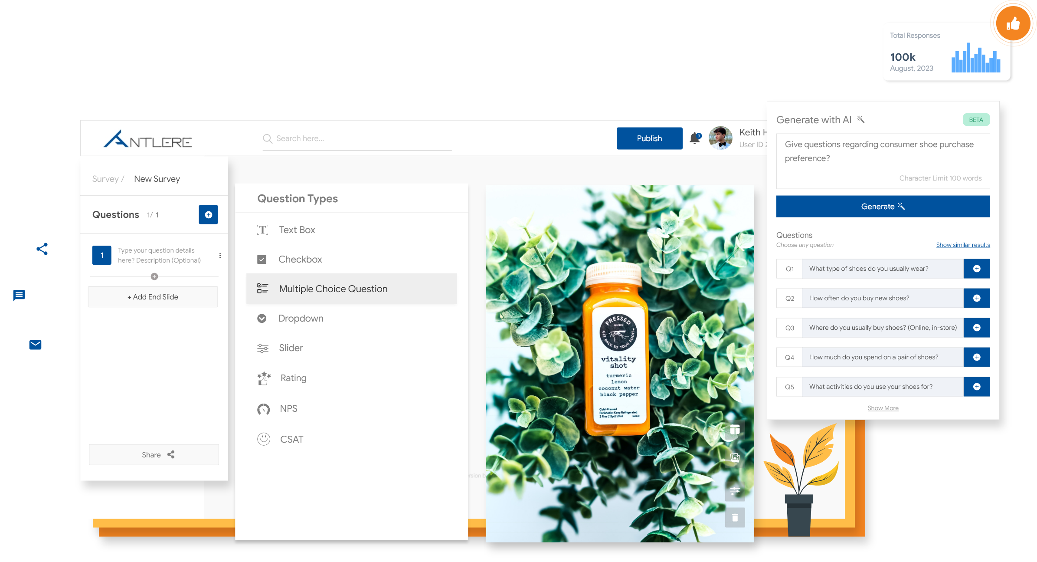
Task: Click the Share button in Questions panel
Action: coord(154,454)
